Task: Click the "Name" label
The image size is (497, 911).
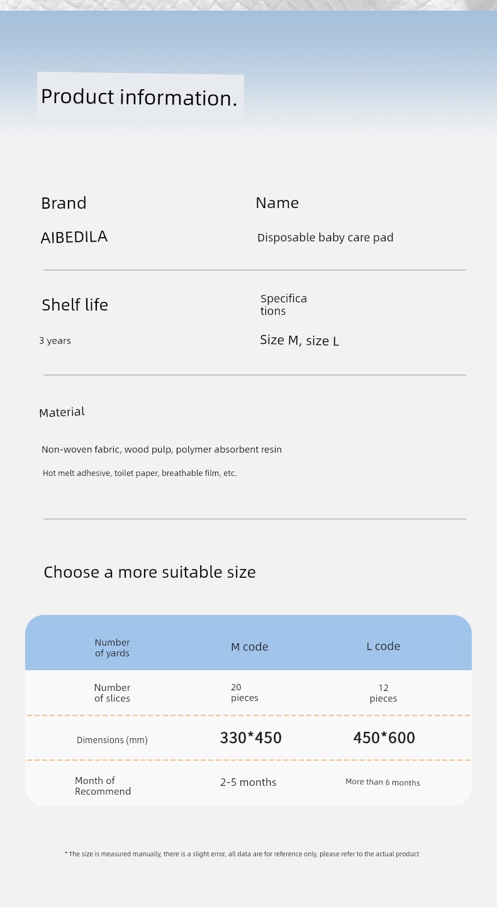Action: pos(277,202)
